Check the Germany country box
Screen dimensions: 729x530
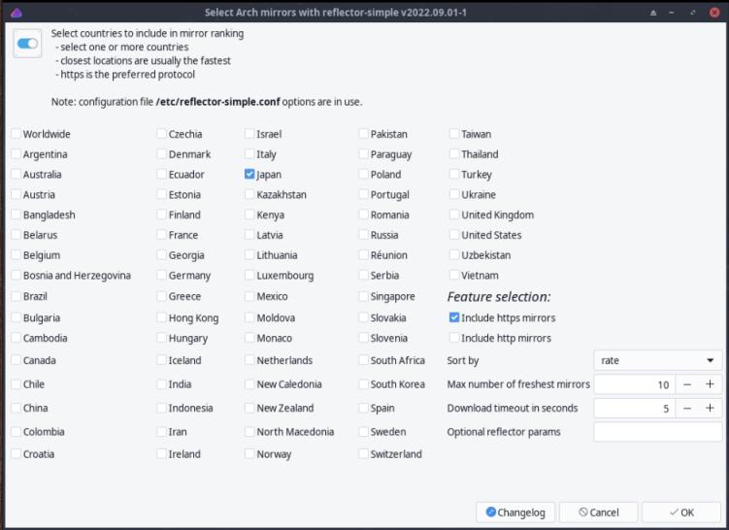pyautogui.click(x=161, y=276)
